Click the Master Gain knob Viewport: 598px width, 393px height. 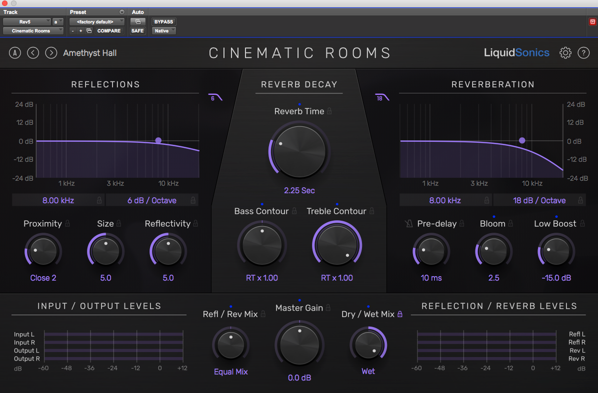(x=299, y=346)
